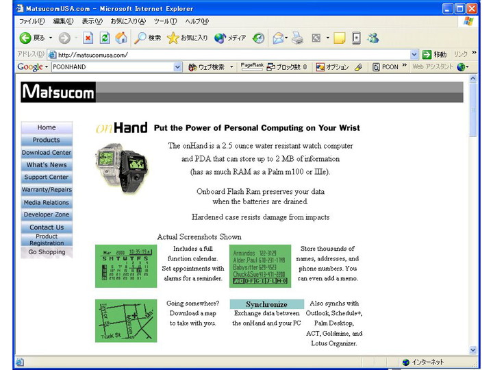Image resolution: width=493 pixels, height=370 pixels.
Task: Click the yellow note icon in the toolbar
Action: pos(339,38)
